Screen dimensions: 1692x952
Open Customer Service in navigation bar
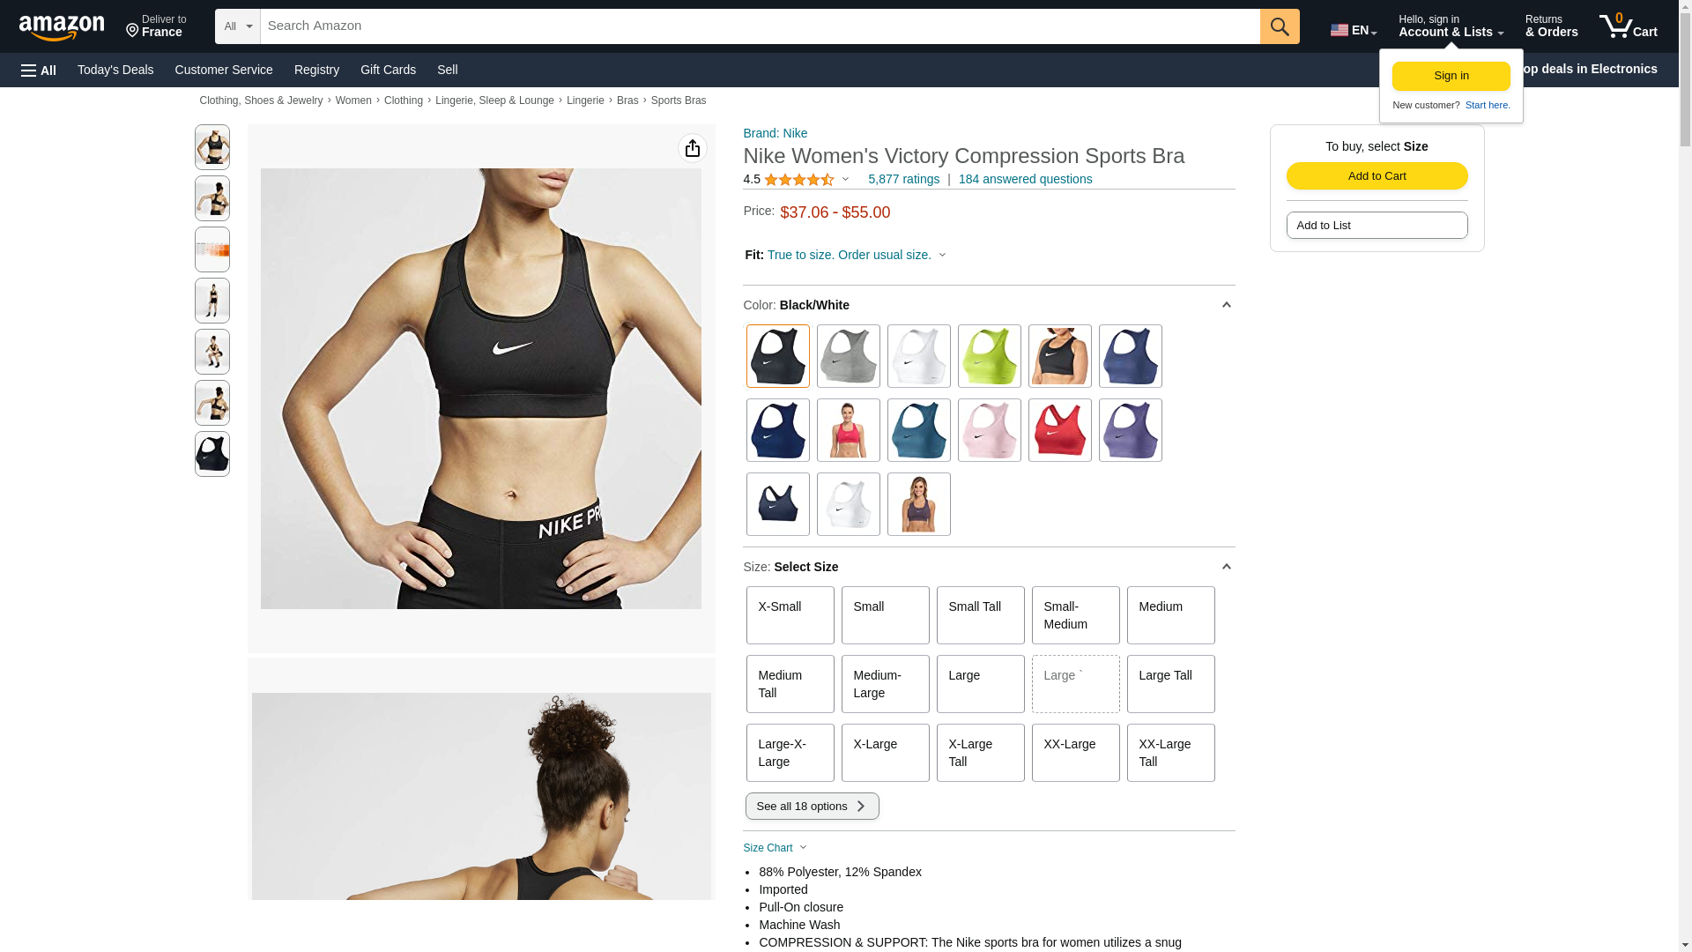[224, 70]
